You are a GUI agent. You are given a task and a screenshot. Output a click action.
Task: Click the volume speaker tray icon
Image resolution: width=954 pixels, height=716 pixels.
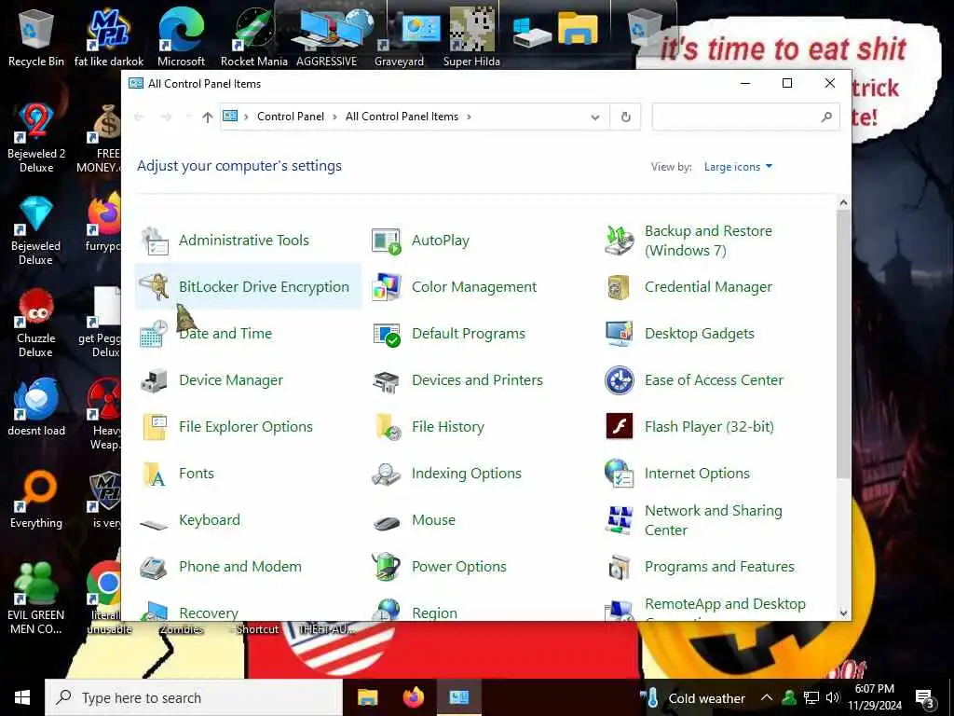click(833, 697)
